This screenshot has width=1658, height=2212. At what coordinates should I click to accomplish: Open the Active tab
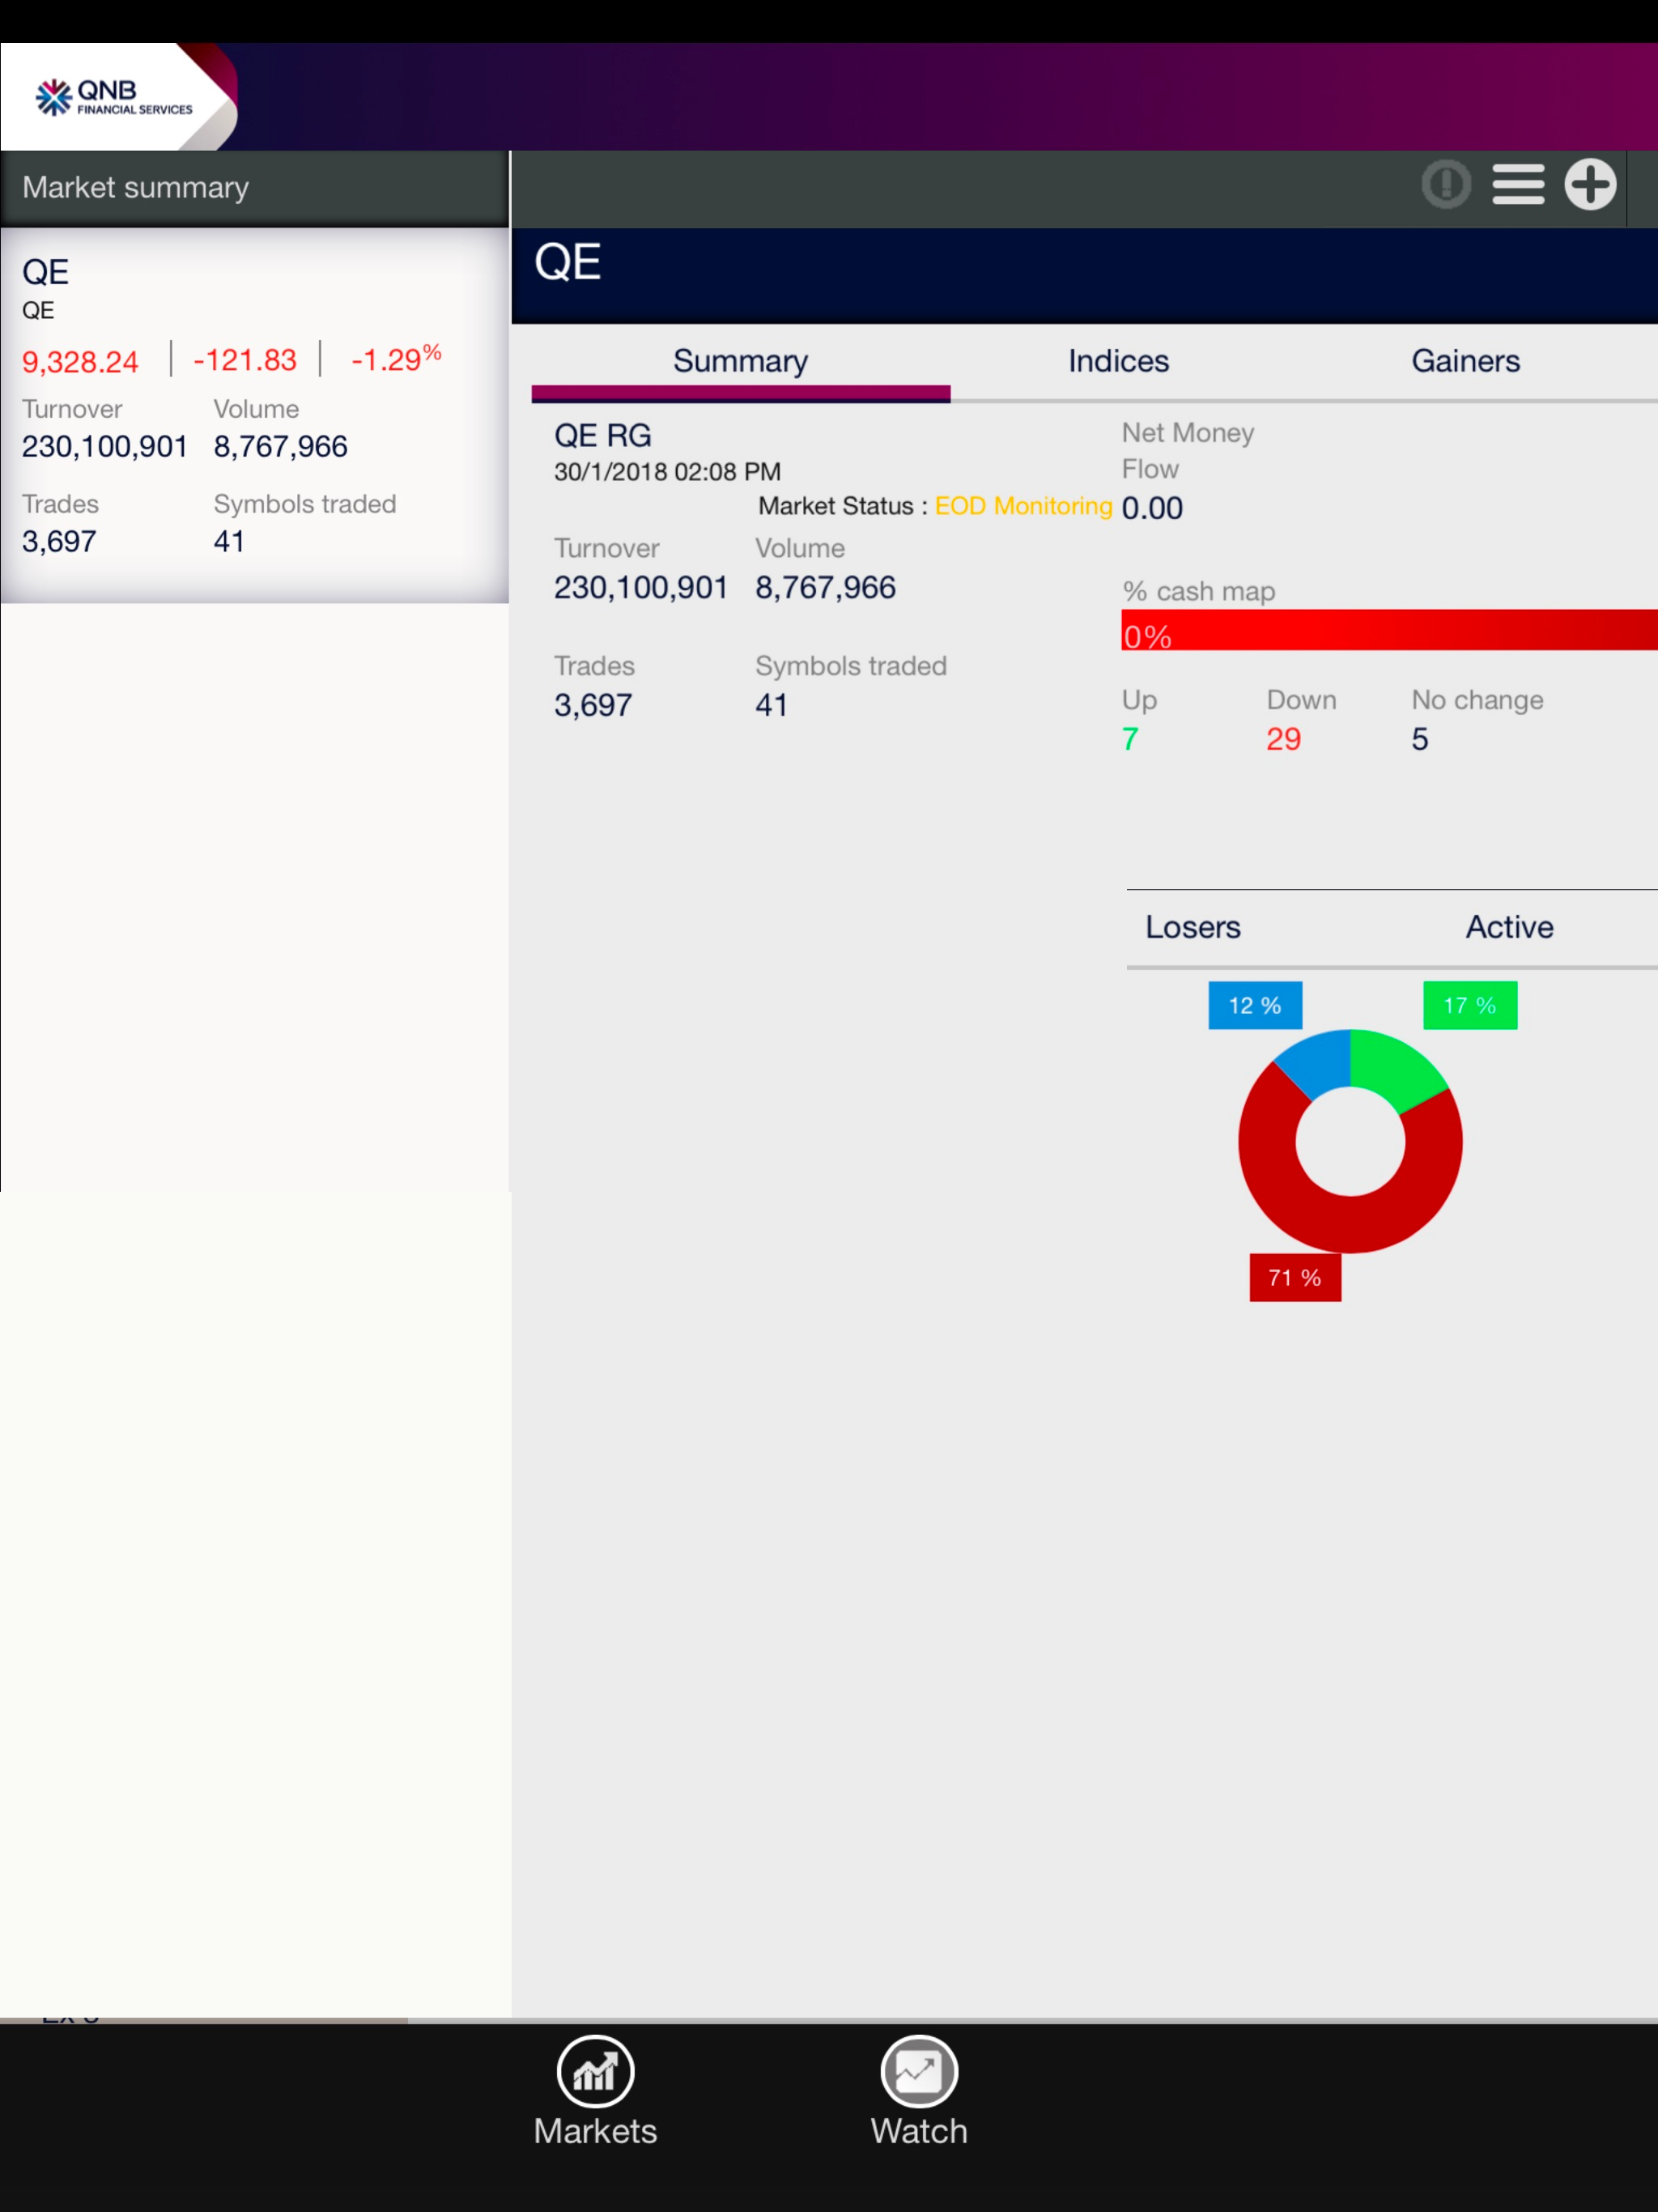1509,927
